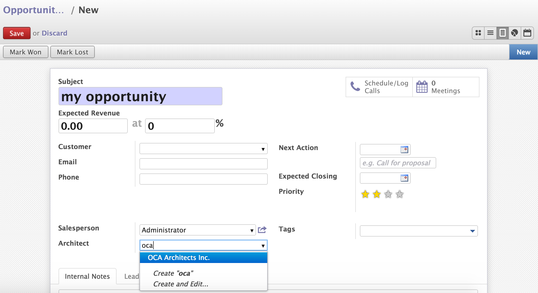Select OCA Architects Inc. suggestion
This screenshot has width=538, height=293.
point(204,258)
